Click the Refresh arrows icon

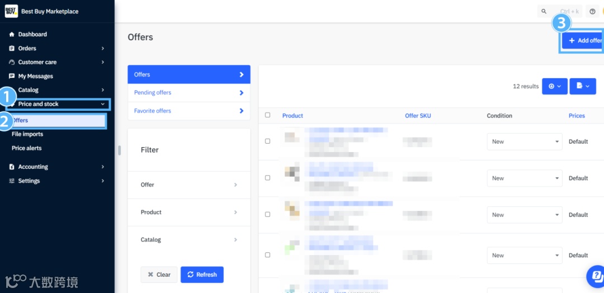coord(190,275)
